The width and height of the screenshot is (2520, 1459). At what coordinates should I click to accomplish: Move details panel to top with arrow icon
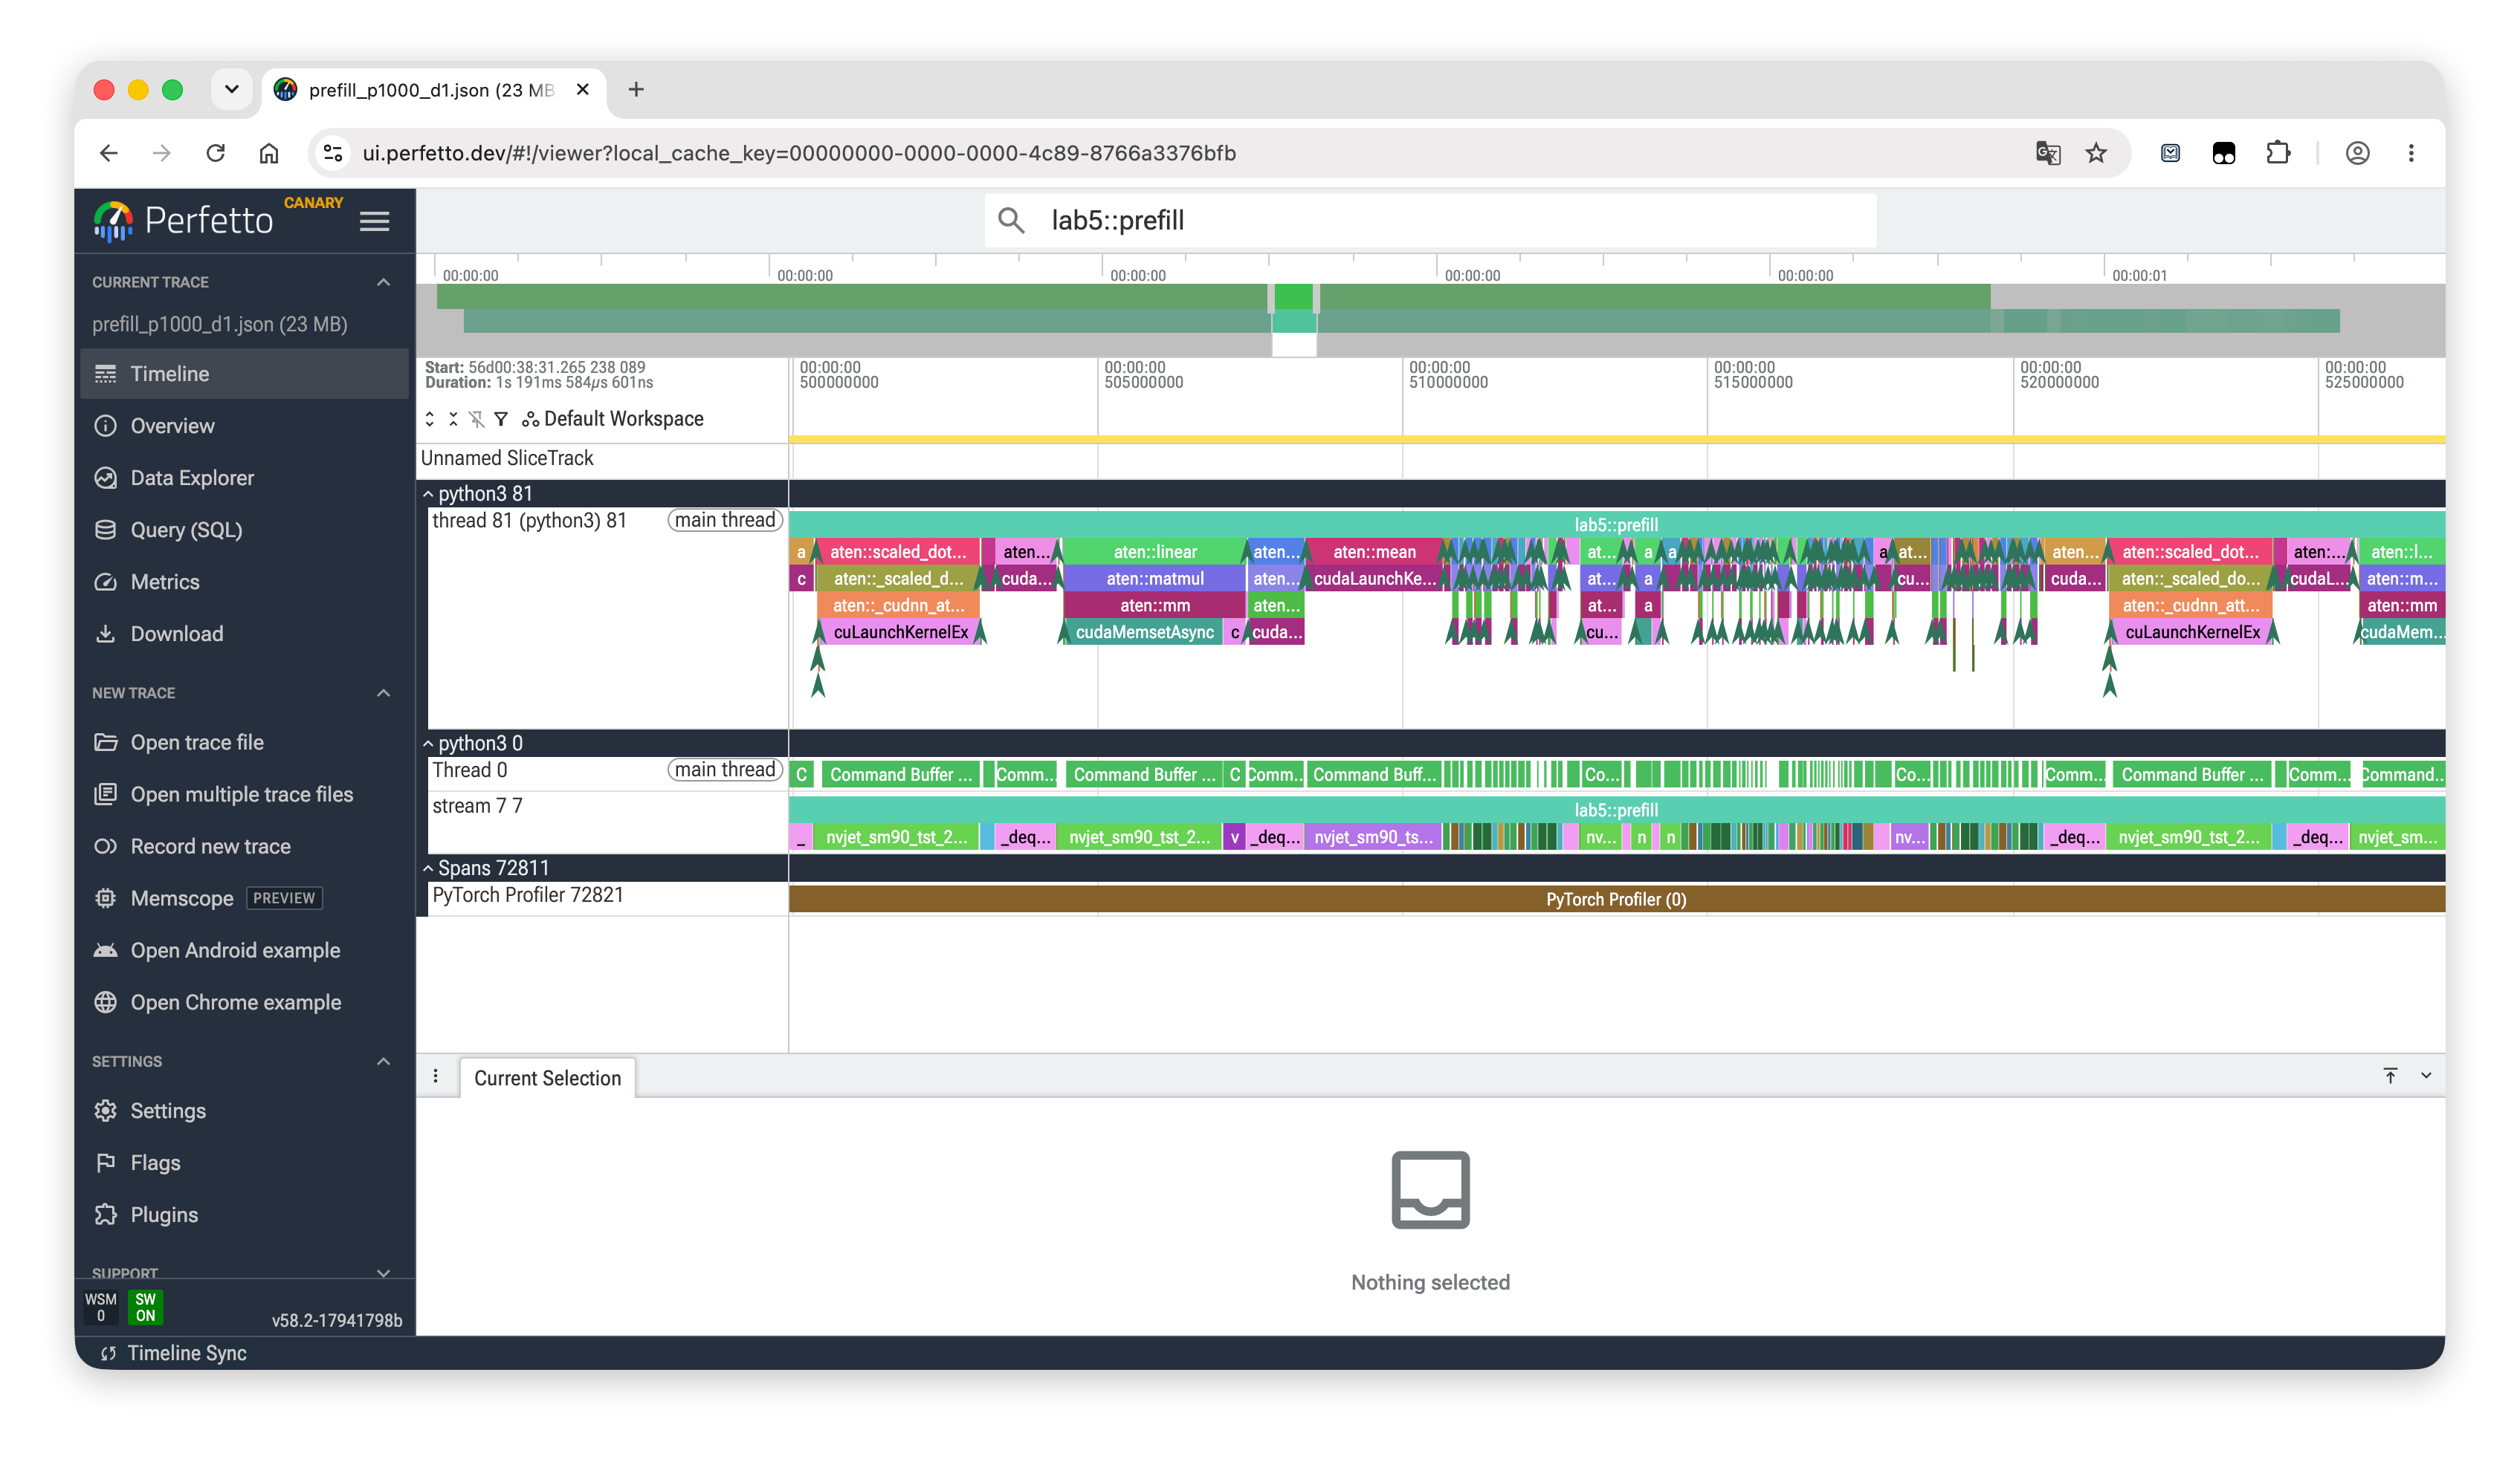(x=2390, y=1075)
